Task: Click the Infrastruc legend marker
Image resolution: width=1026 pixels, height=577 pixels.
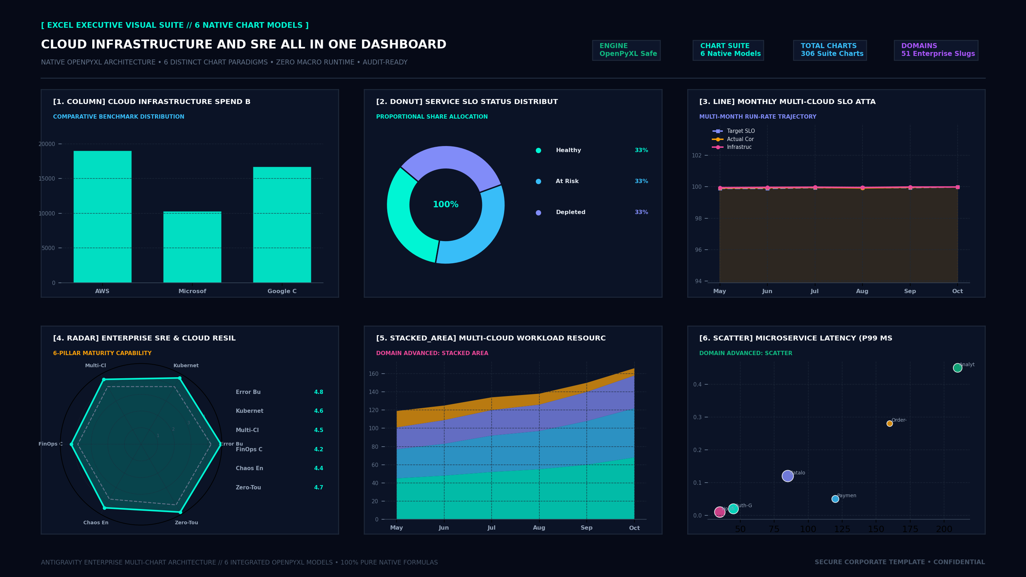Action: tap(718, 147)
